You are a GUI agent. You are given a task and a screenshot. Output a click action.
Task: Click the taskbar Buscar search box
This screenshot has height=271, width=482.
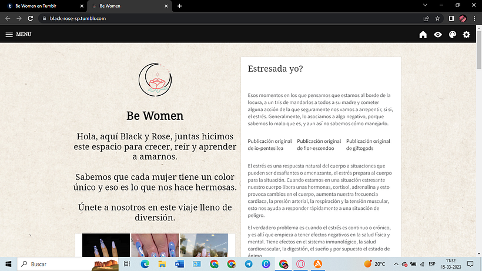click(x=68, y=264)
